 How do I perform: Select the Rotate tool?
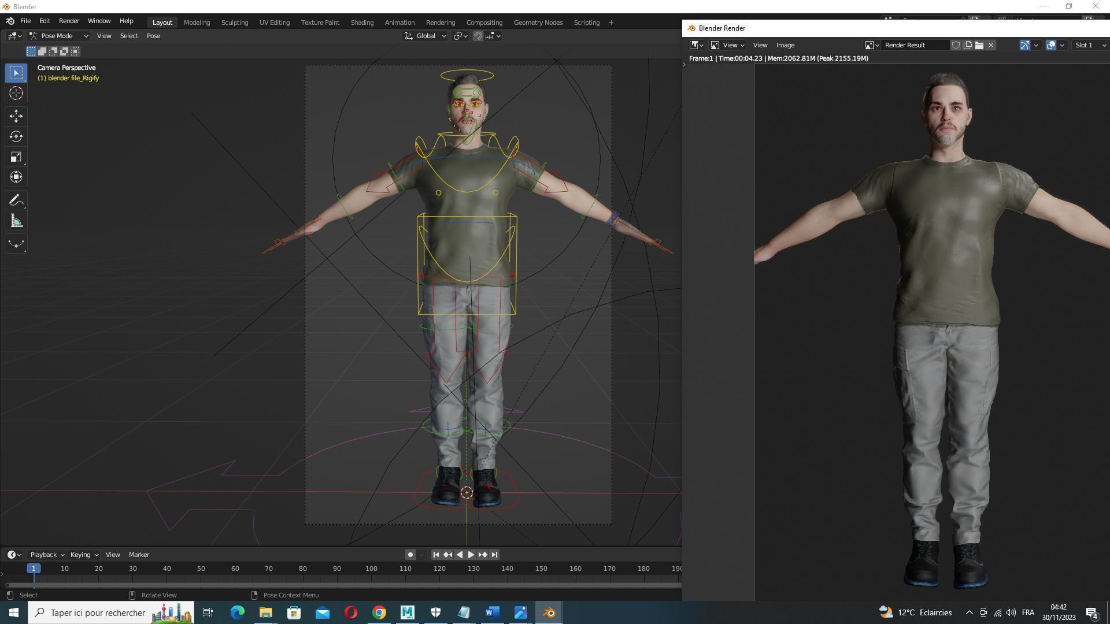tap(16, 136)
